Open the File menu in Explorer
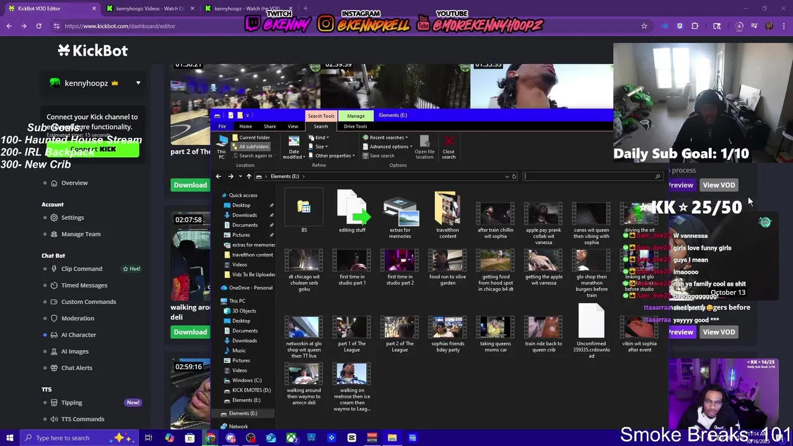The width and height of the screenshot is (793, 446). [x=222, y=126]
